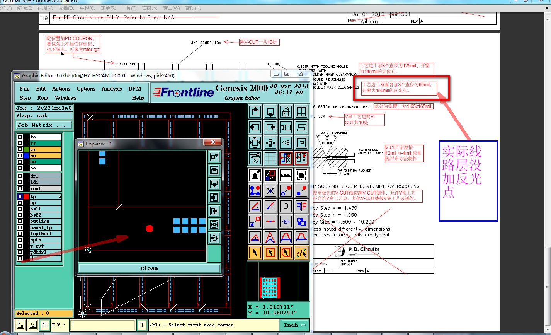This screenshot has width=551, height=335.
Task: Expand the tp layer plus marker
Action: pos(60,197)
